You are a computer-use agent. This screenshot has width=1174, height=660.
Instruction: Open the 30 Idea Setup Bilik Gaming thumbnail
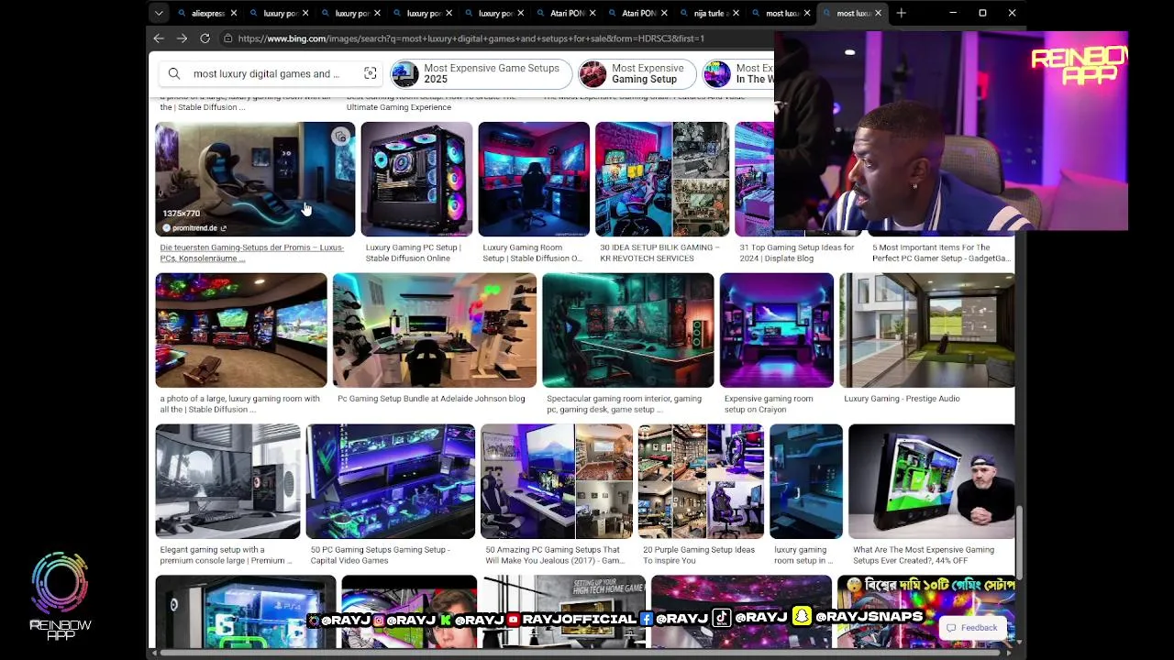662,179
